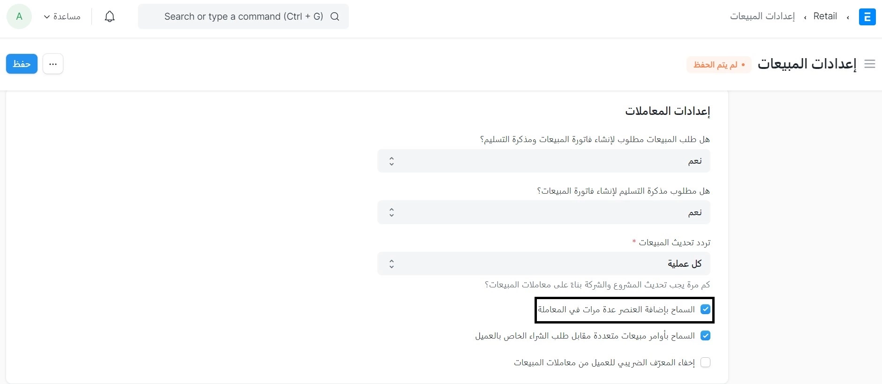Image resolution: width=882 pixels, height=384 pixels.
Task: Open dropdown for sales order required question
Action: [x=544, y=161]
